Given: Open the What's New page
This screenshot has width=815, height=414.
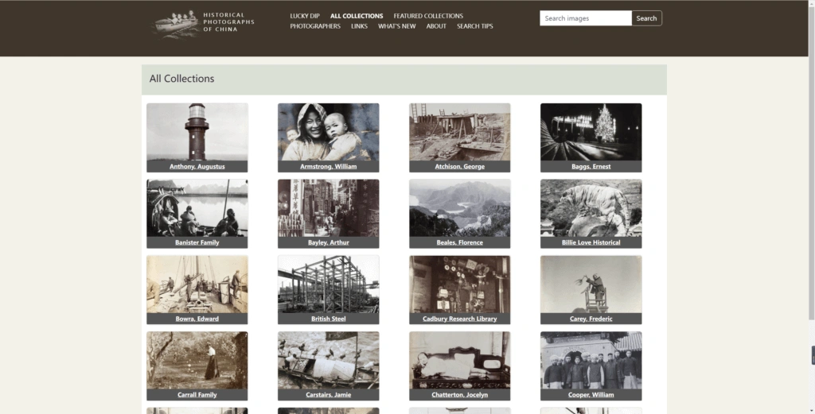Looking at the screenshot, I should click(x=396, y=26).
